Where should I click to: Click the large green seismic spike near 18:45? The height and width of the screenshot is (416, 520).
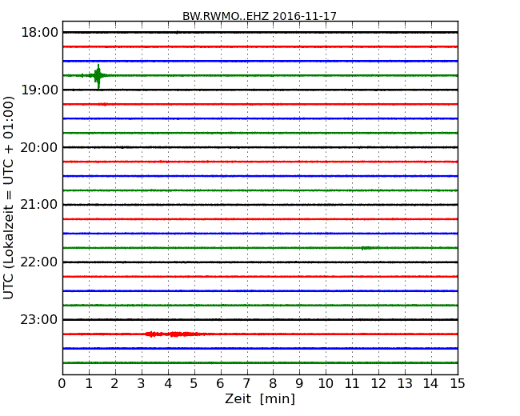tap(98, 76)
